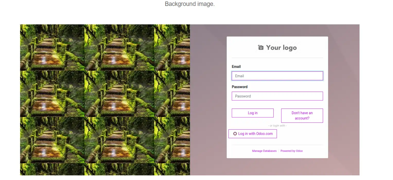Image resolution: width=393 pixels, height=180 pixels.
Task: Select Log in with Odoo.com
Action: click(x=252, y=134)
